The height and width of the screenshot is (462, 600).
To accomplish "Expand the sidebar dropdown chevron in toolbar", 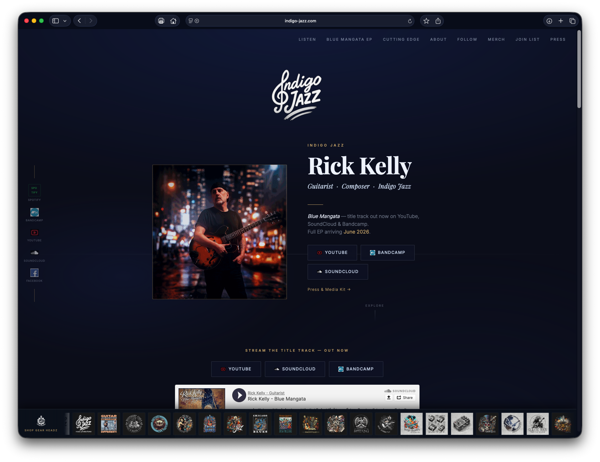I will coord(65,21).
